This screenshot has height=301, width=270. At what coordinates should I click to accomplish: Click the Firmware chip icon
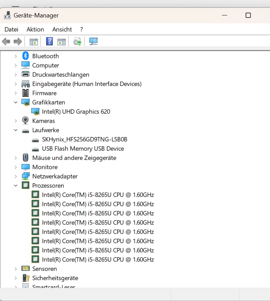25,93
